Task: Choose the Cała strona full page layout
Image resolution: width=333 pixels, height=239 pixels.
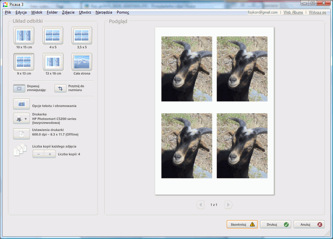Action: point(82,62)
